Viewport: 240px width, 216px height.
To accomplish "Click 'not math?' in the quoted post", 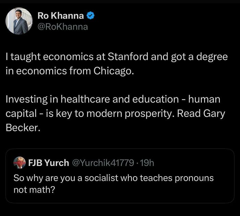I will (x=34, y=190).
